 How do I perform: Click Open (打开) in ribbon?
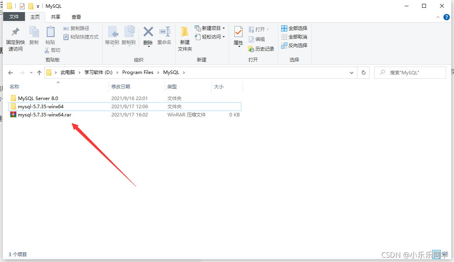259,29
